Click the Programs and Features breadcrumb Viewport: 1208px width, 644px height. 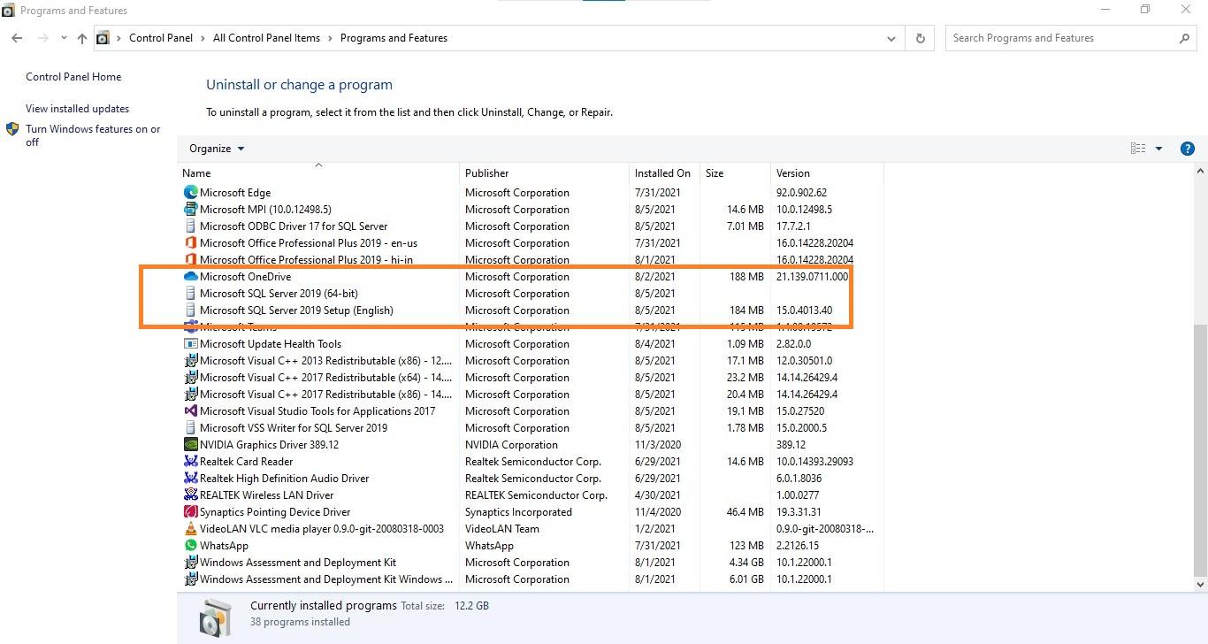pos(394,38)
